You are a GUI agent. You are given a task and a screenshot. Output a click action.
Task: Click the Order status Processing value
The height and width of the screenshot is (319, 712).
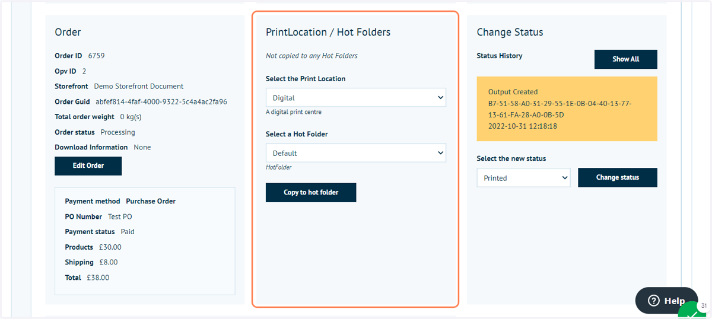click(x=117, y=132)
